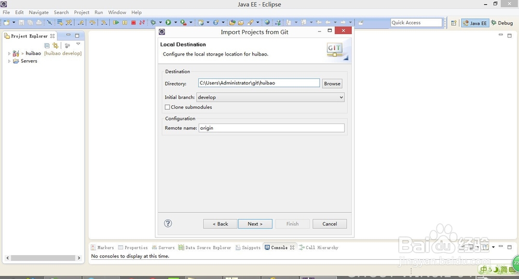Click Project Explorer horizontal scrollbar
519x279 pixels.
[43, 258]
